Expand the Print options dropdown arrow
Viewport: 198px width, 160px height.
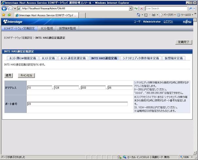[x=157, y=15]
